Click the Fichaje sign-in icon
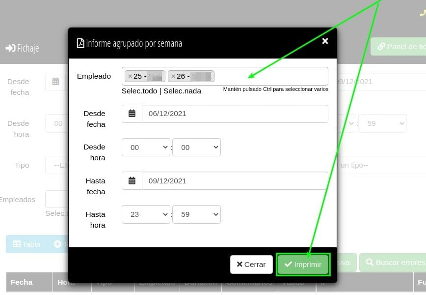Viewport: 426px width, 295px height. tap(10, 48)
